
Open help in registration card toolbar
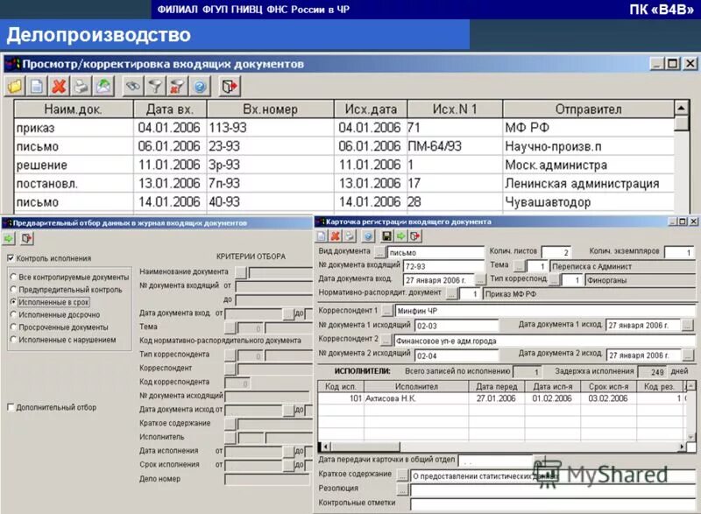click(x=368, y=236)
